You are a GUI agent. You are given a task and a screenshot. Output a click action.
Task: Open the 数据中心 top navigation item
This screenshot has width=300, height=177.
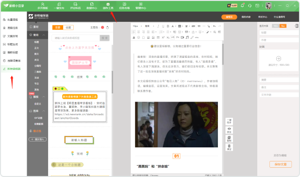92,6
